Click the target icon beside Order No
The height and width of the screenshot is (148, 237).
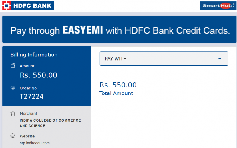click(x=13, y=88)
